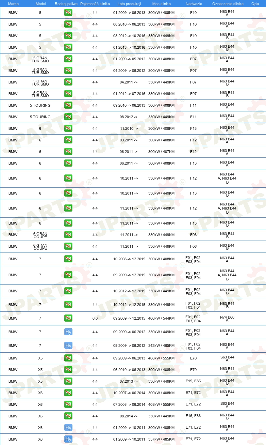Click the Rodzaj paliwa column header

(x=66, y=4)
